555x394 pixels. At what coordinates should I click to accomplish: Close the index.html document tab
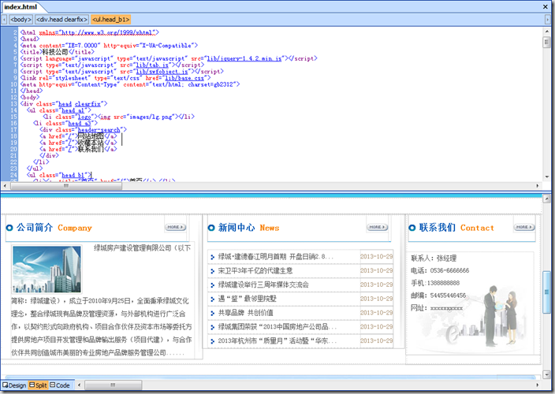pos(546,7)
